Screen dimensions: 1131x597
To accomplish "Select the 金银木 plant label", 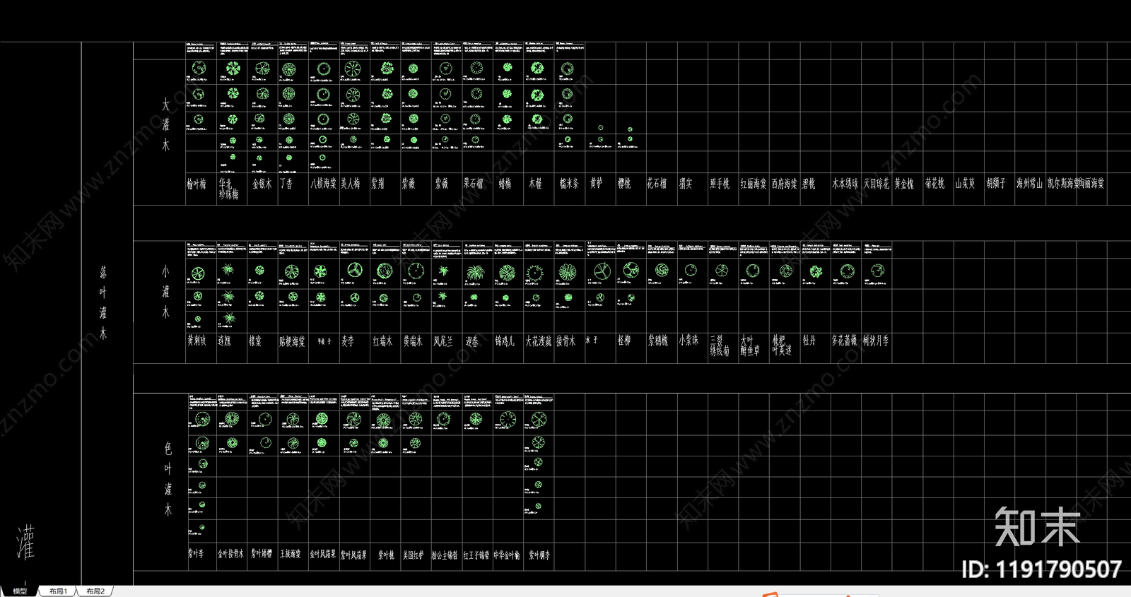I will 262,184.
